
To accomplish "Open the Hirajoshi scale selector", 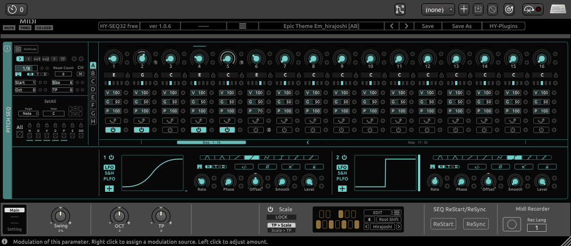I will click(x=383, y=227).
